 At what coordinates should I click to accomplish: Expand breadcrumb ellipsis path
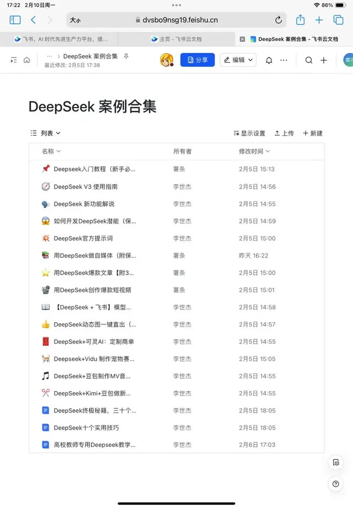point(49,56)
